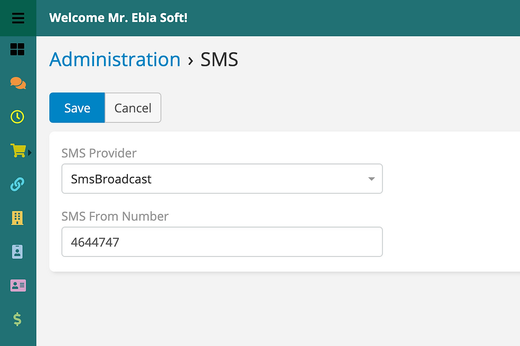Image resolution: width=520 pixels, height=346 pixels.
Task: Click the welcome message header text
Action: pos(118,18)
